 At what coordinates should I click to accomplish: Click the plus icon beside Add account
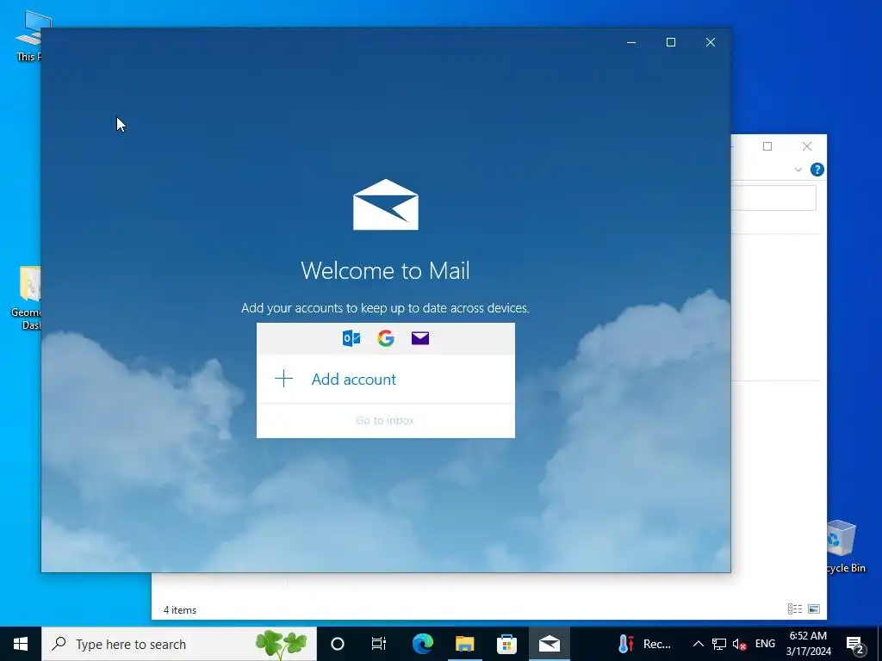(x=283, y=379)
